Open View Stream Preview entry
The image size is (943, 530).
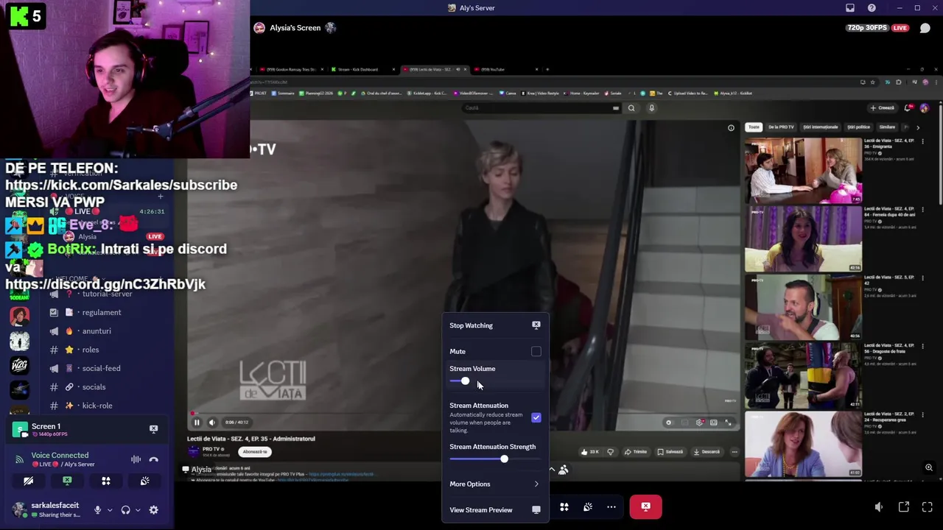[x=494, y=510]
